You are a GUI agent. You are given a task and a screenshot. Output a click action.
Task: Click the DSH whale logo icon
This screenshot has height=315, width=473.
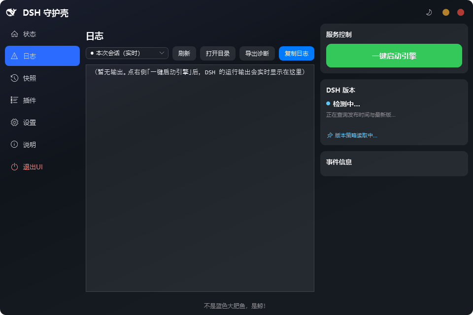(x=11, y=13)
